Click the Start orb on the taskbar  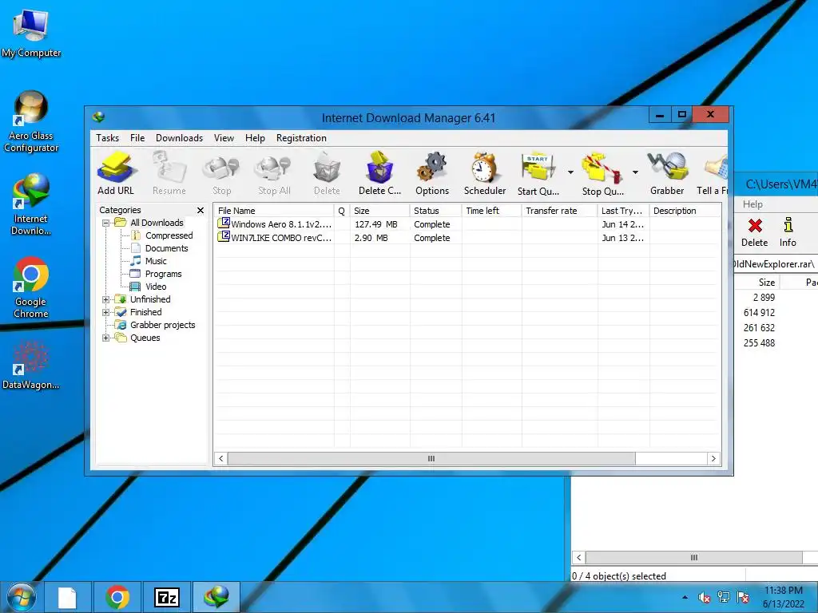[21, 597]
